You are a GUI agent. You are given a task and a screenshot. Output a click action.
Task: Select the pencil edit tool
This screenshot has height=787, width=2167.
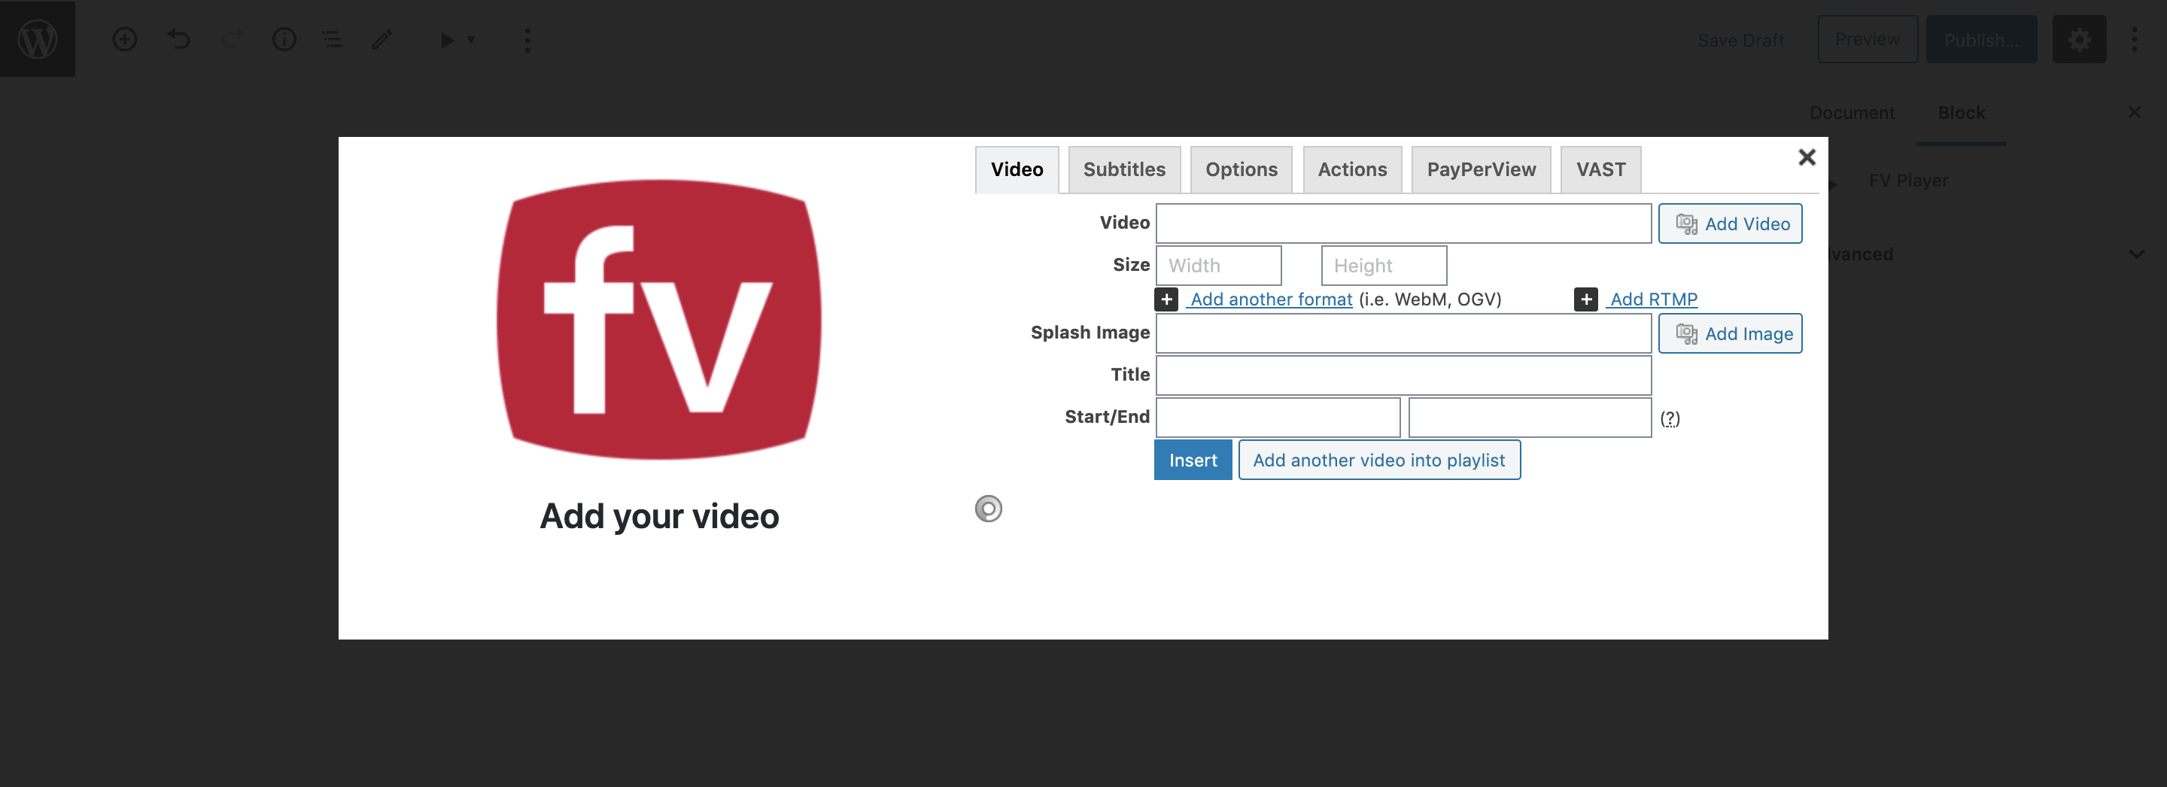click(383, 40)
